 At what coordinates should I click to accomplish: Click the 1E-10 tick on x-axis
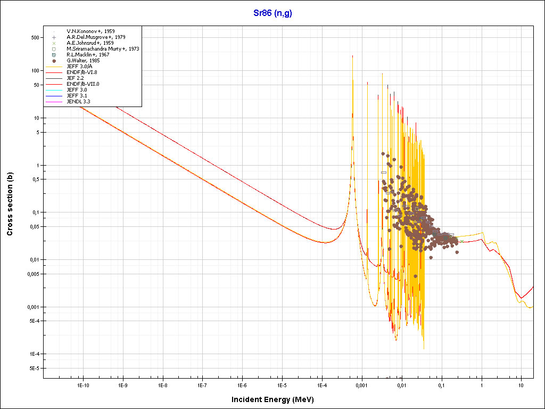(x=83, y=385)
